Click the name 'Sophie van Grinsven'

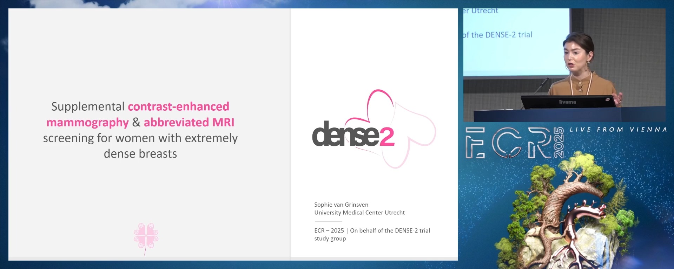(x=341, y=205)
